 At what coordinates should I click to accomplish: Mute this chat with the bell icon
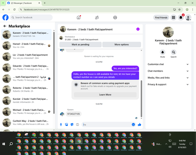point(162,52)
